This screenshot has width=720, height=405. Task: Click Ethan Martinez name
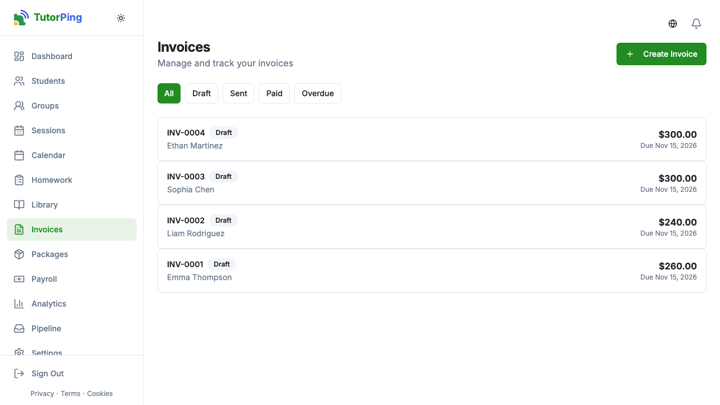click(x=195, y=146)
